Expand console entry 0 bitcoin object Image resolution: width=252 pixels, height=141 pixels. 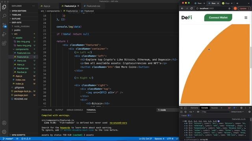185,124
